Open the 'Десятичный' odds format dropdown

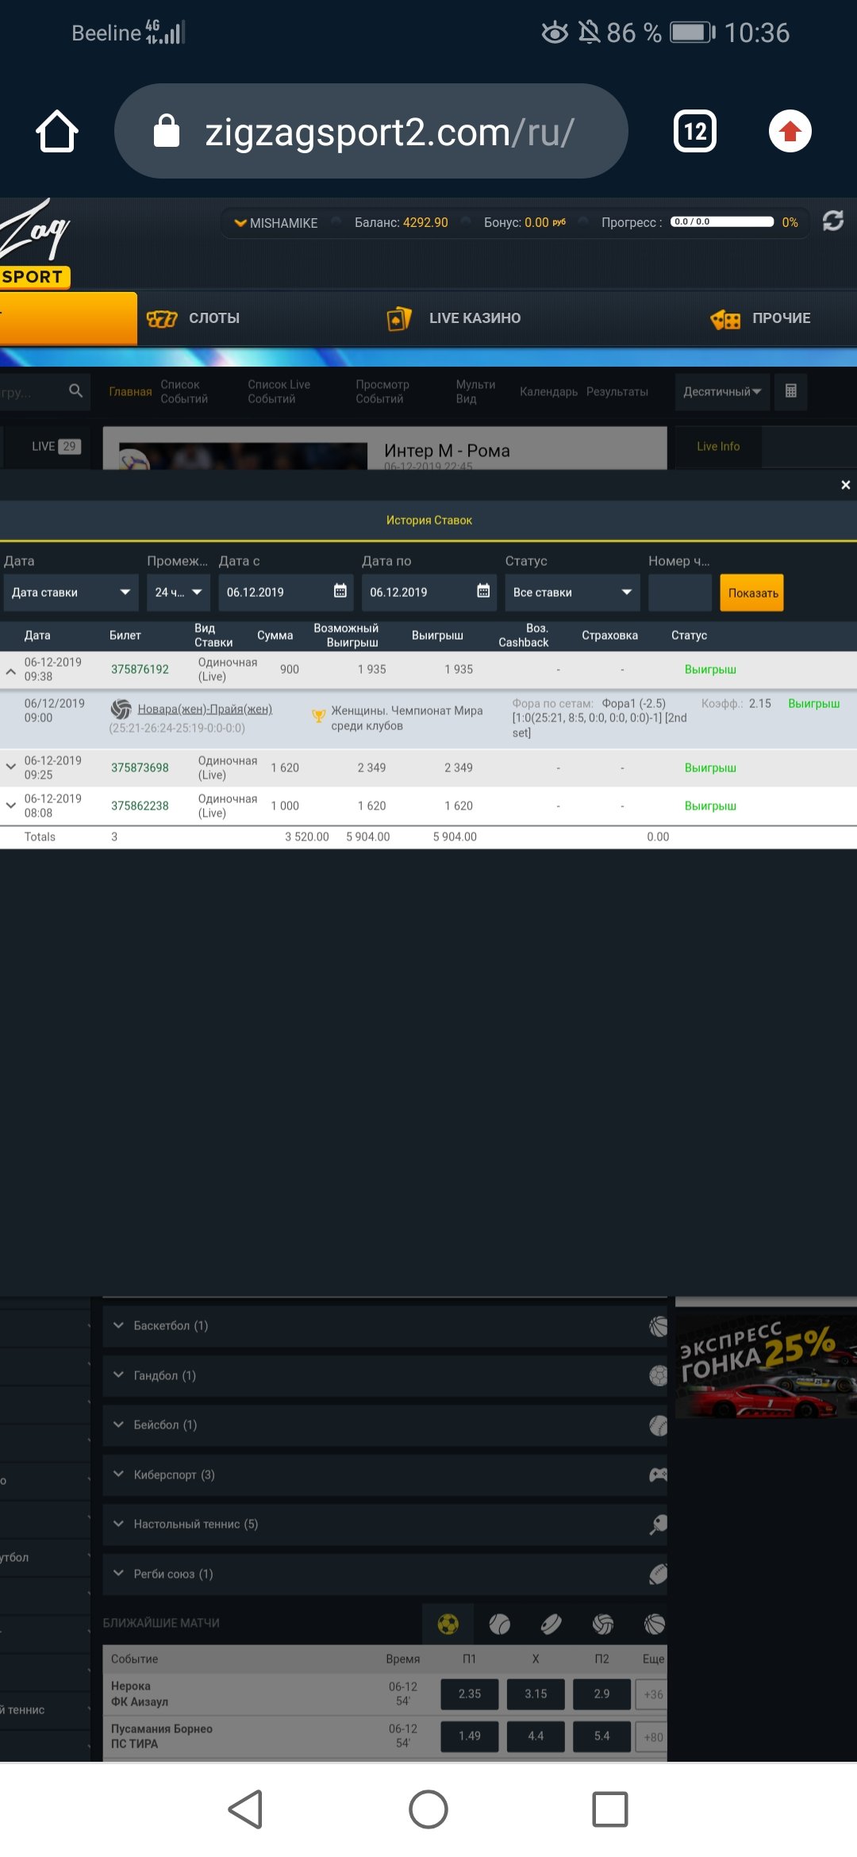(722, 392)
